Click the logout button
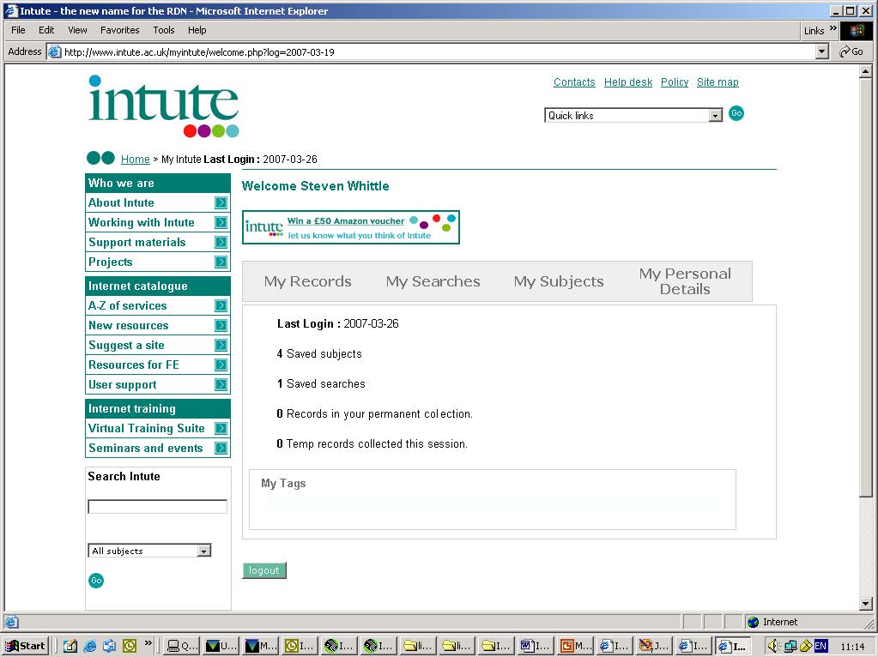This screenshot has width=878, height=657. coord(264,570)
